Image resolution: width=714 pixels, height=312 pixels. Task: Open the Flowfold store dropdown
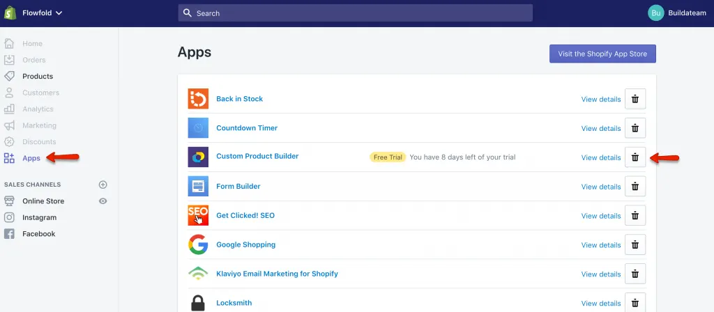pyautogui.click(x=43, y=13)
